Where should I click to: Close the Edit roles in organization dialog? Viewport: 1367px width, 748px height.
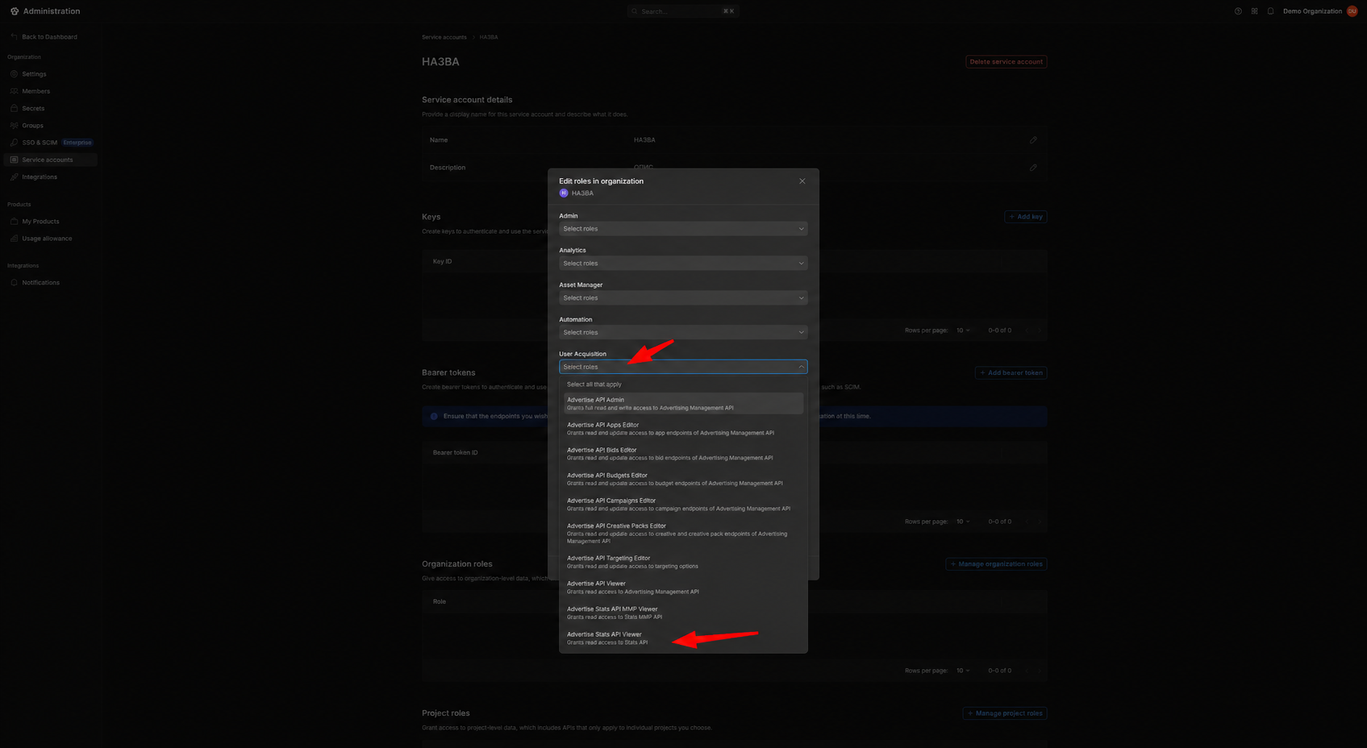click(x=802, y=181)
